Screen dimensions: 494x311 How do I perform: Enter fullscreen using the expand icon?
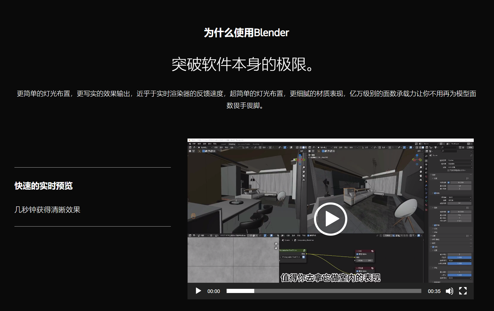[463, 291]
